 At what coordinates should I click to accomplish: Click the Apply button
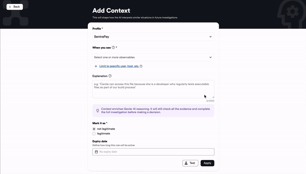(x=207, y=163)
